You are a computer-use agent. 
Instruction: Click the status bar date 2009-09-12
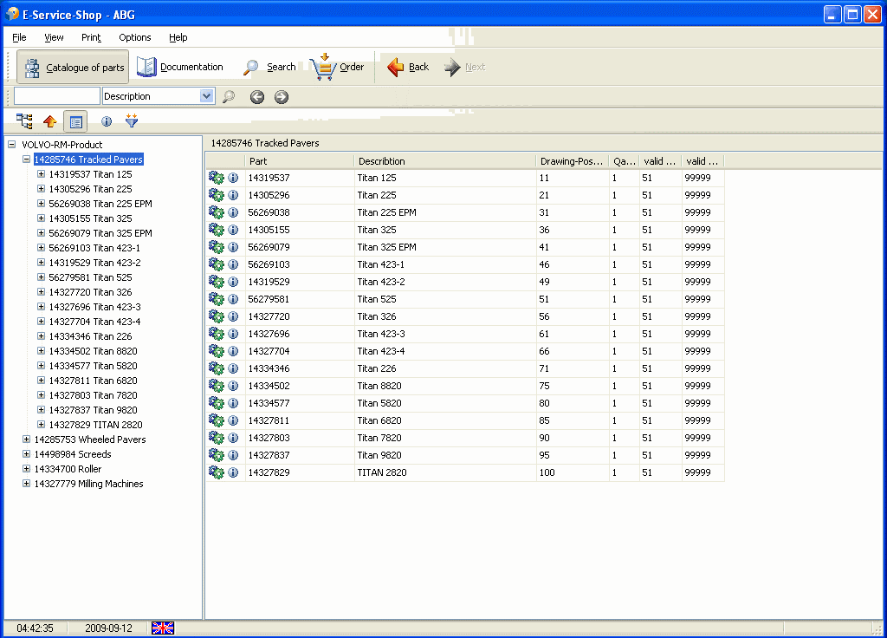pos(108,628)
